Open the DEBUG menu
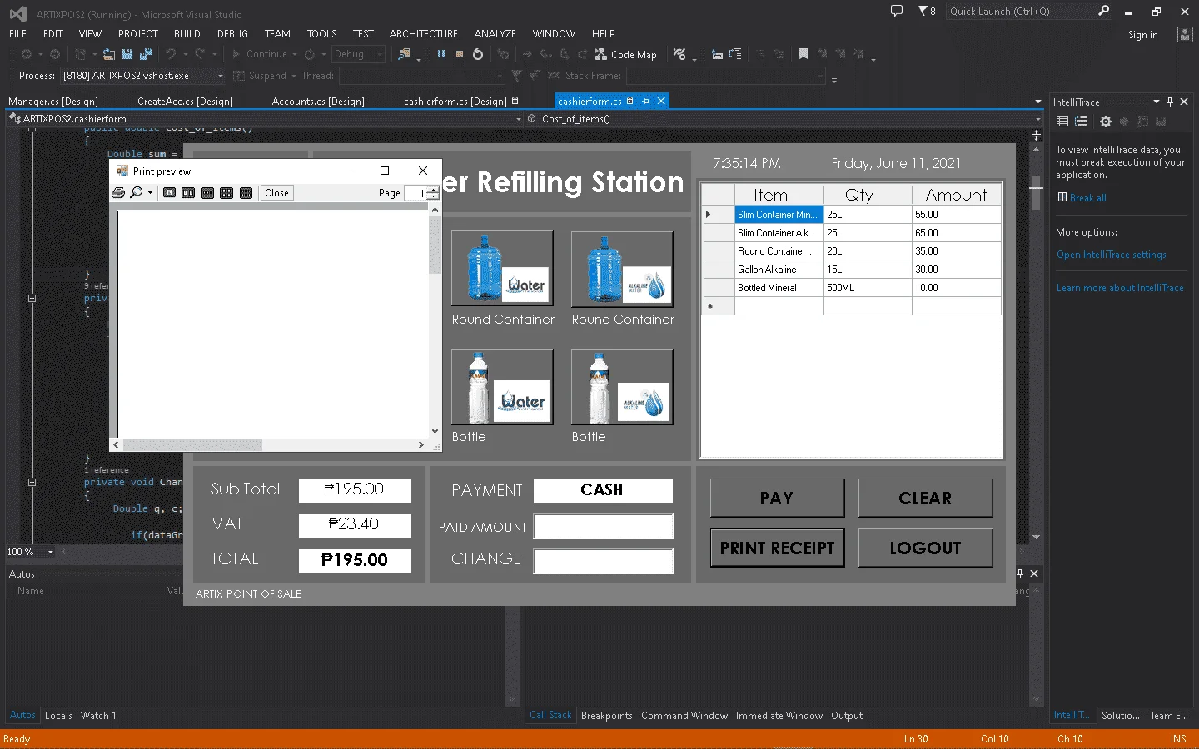The width and height of the screenshot is (1199, 749). pyautogui.click(x=232, y=34)
